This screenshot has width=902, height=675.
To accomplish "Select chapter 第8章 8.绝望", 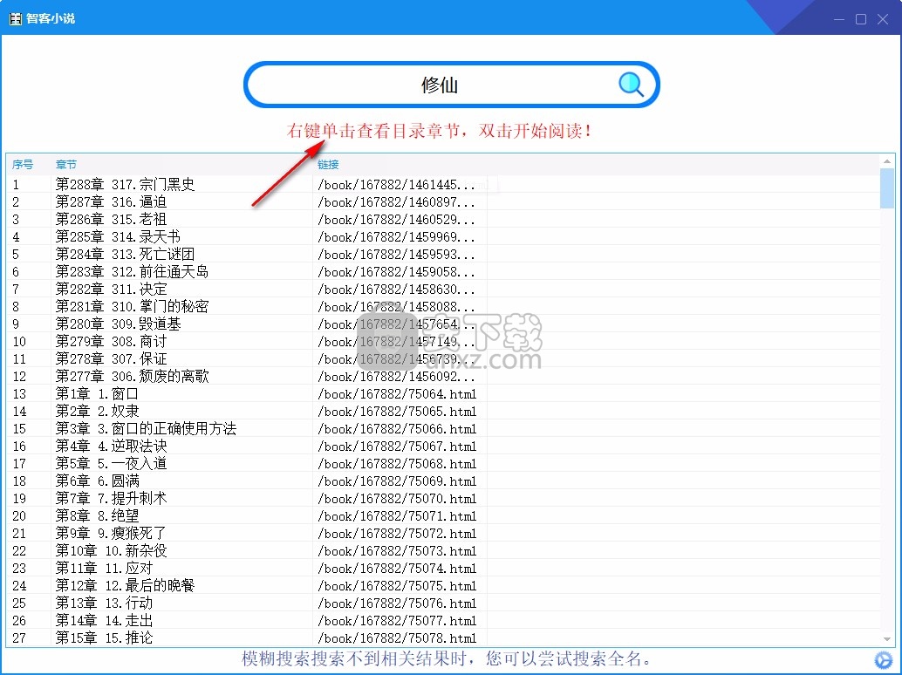I will pyautogui.click(x=97, y=515).
